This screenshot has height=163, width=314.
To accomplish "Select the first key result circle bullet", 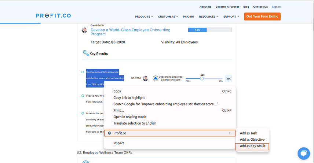I will (x=83, y=72).
